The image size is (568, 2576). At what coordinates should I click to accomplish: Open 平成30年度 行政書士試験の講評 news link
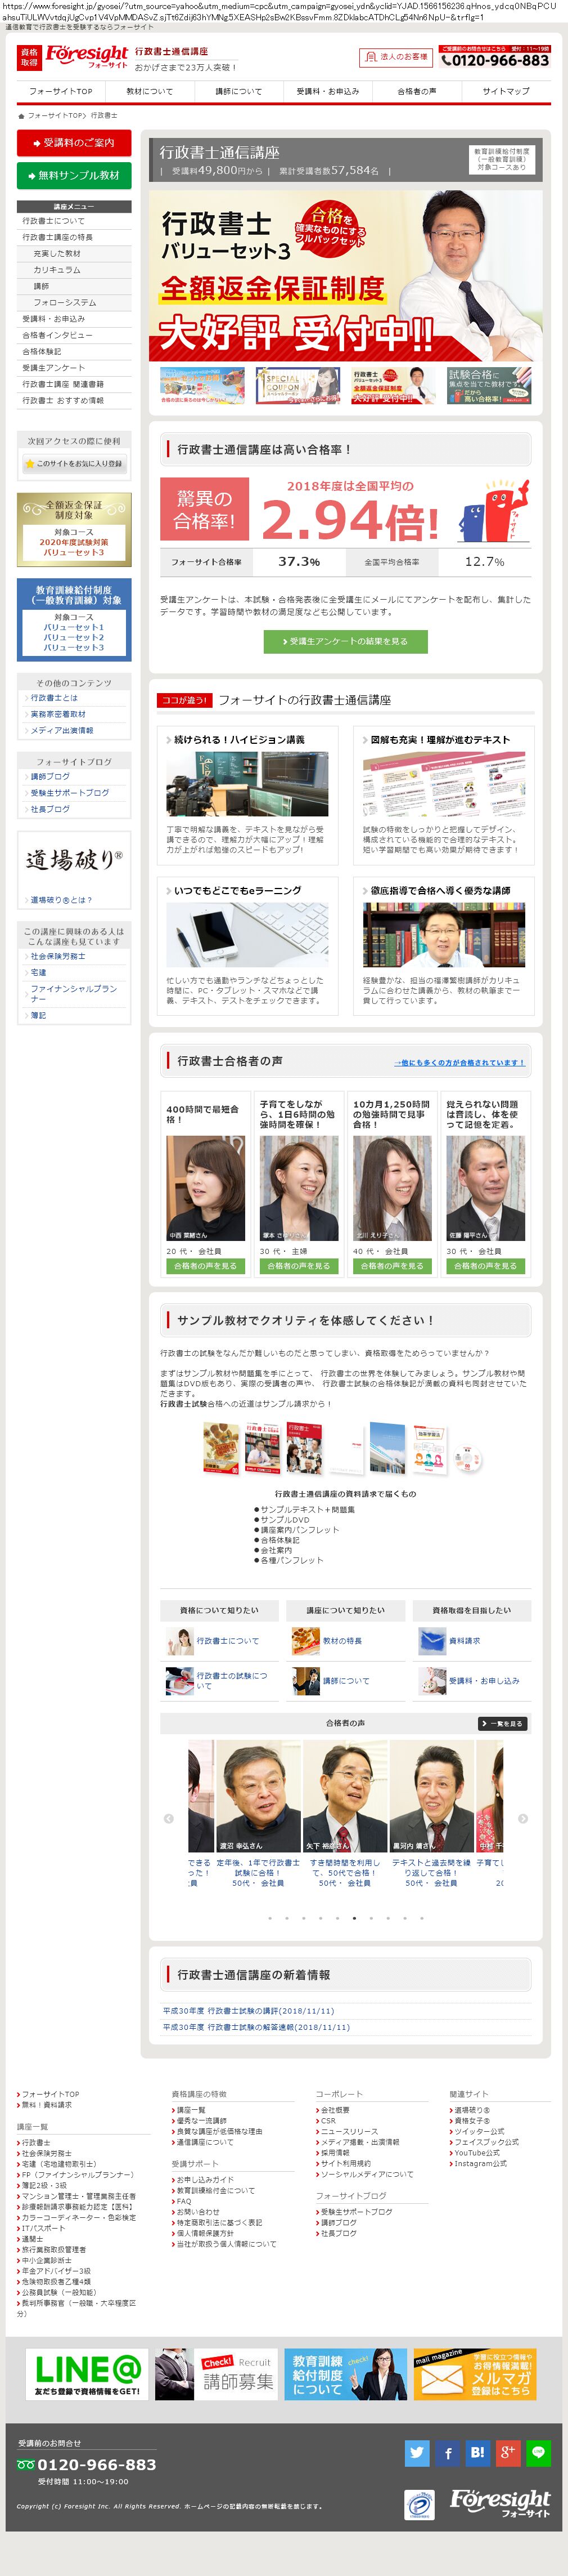249,2010
